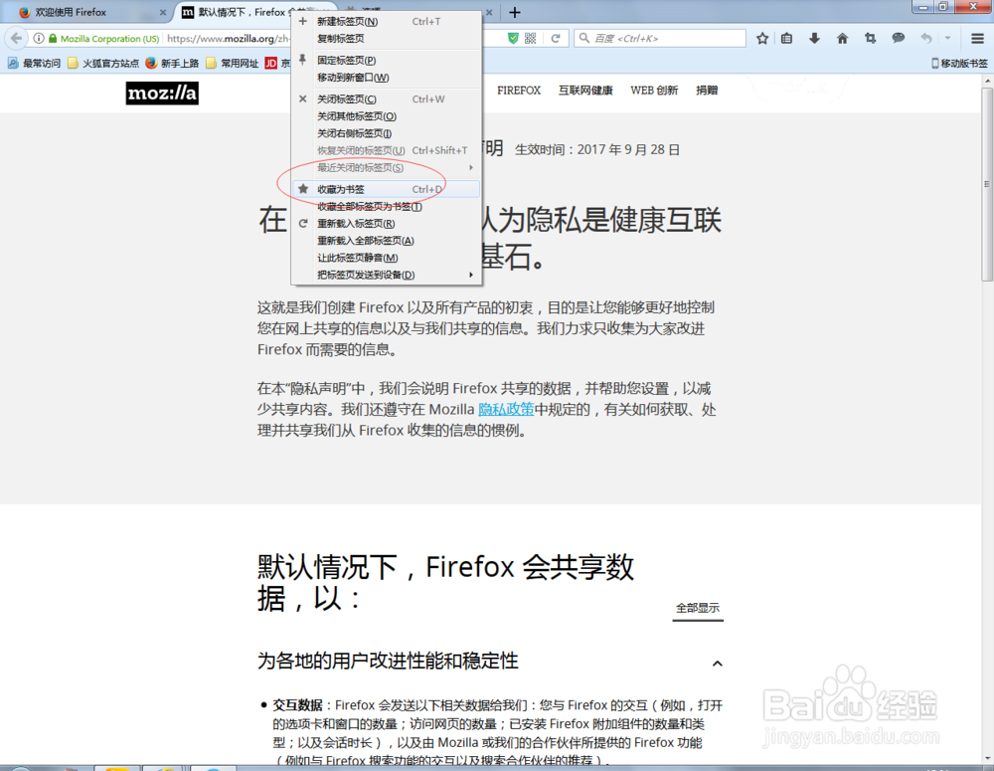
Task: Open 捐赠 navigation link
Action: pos(707,91)
